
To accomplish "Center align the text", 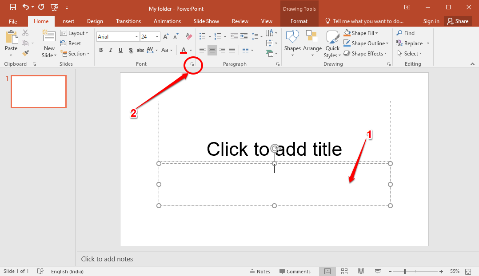I will tap(212, 50).
